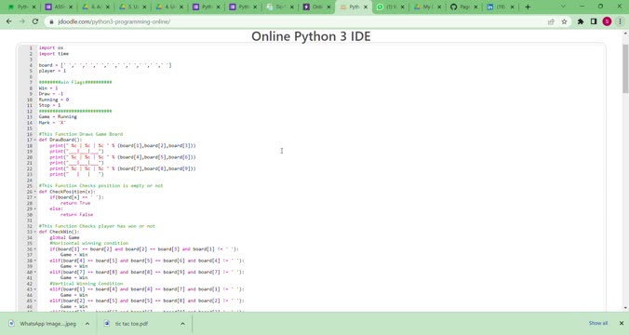Open the Chrome profile avatar
Screen dimensions: 629x335
607,21
